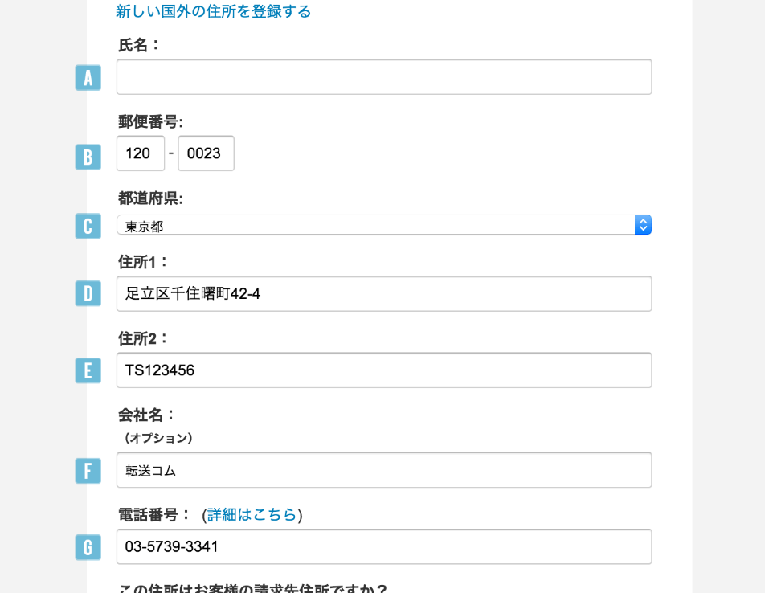Image resolution: width=765 pixels, height=593 pixels.
Task: Select the 住所2 field containing TS123456
Action: tap(384, 370)
